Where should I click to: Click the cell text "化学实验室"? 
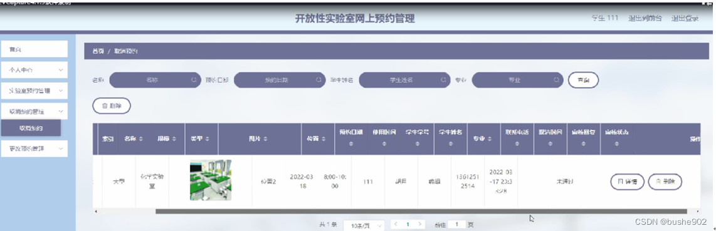tap(152, 181)
